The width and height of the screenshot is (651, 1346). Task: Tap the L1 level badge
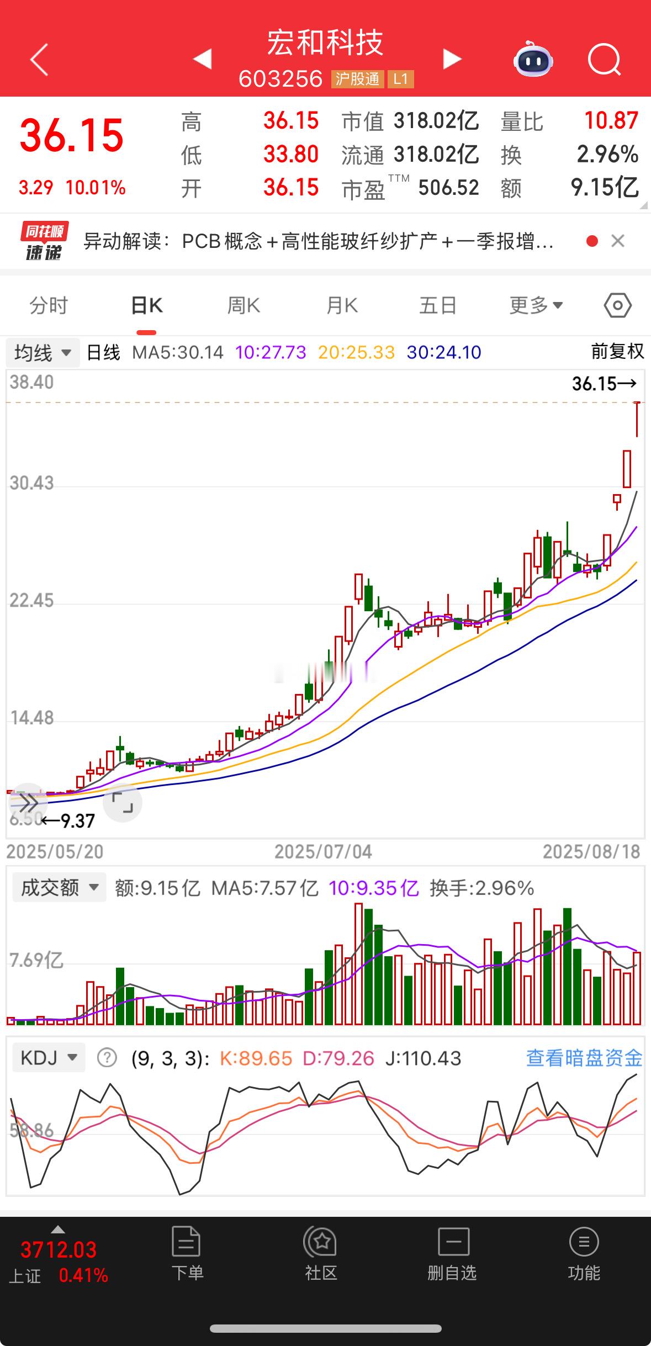[400, 80]
